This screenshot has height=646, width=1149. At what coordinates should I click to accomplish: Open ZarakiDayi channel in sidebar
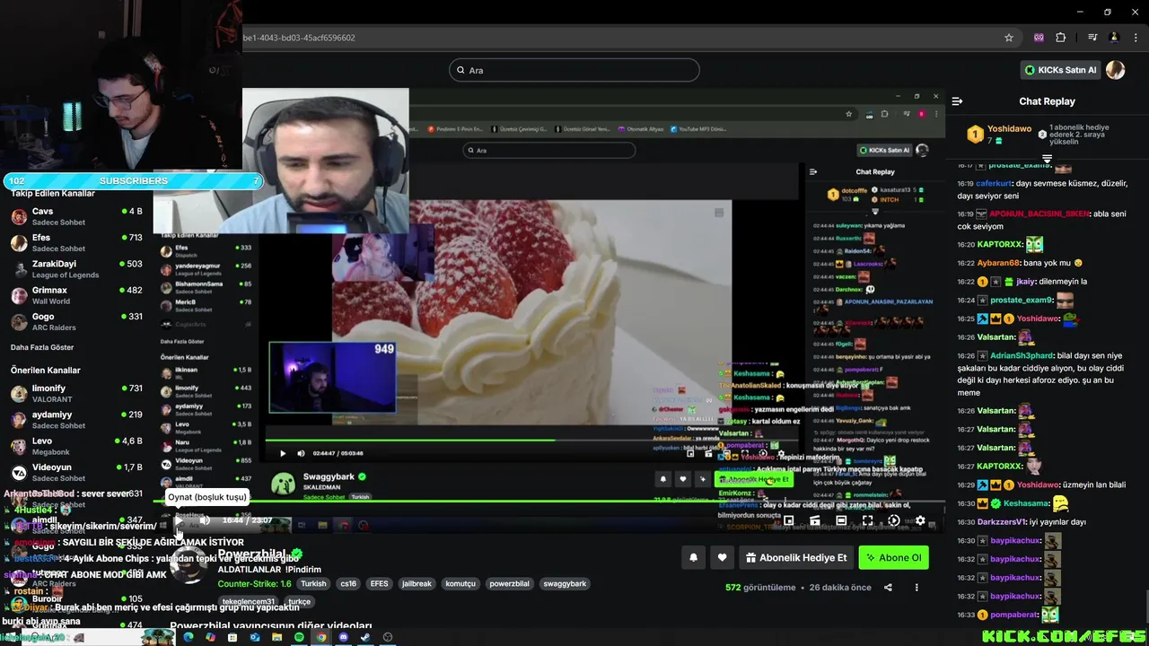(76, 269)
